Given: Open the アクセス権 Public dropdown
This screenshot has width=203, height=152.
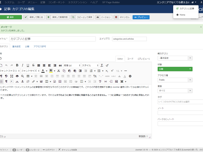Looking at the screenshot, I should 175,80.
